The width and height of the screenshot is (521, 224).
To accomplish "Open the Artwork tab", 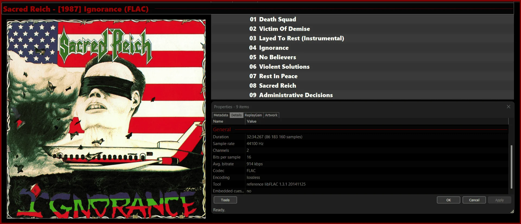I will pos(271,115).
